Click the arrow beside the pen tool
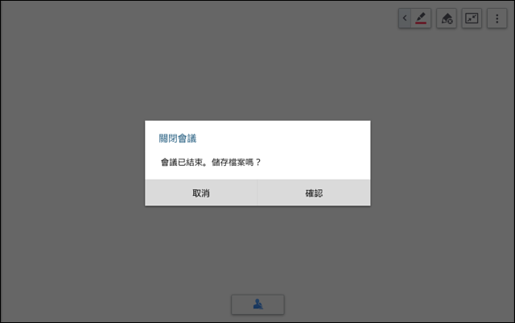This screenshot has width=515, height=323. tap(405, 18)
